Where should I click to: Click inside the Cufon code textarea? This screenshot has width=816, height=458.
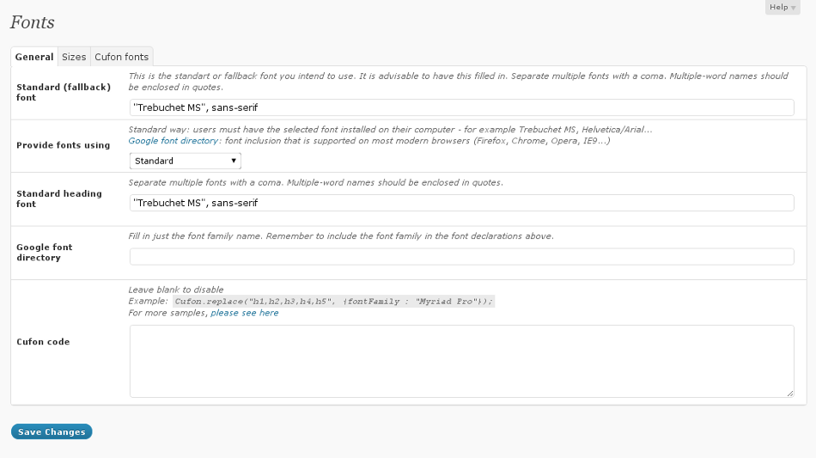461,361
